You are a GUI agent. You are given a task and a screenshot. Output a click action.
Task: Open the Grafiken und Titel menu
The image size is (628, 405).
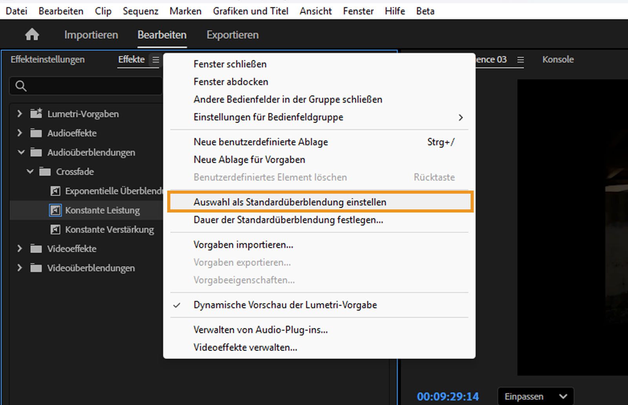point(251,11)
